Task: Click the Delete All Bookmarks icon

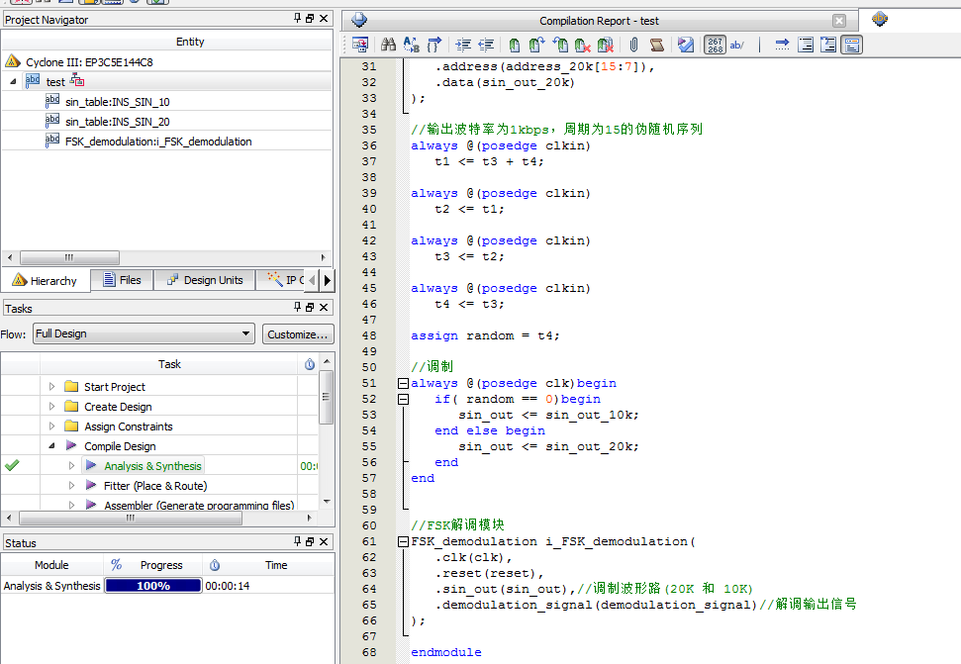Action: click(604, 45)
